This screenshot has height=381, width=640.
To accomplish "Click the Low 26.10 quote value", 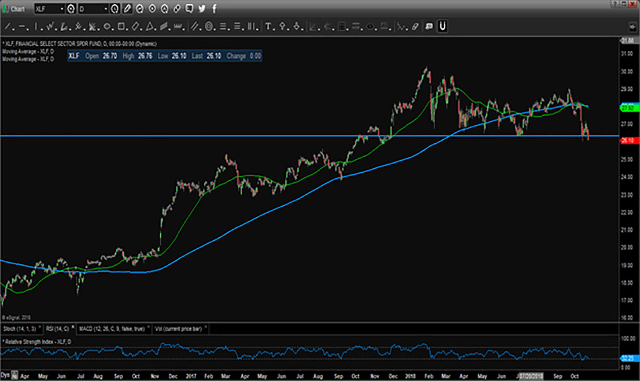I will (x=179, y=56).
